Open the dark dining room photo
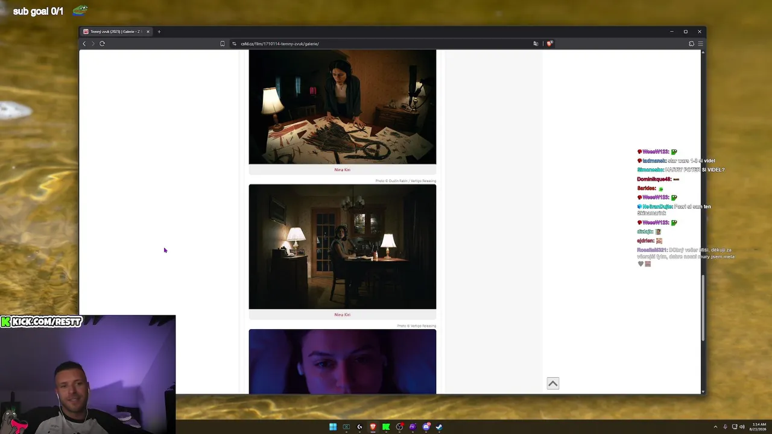This screenshot has width=772, height=434. (x=343, y=247)
